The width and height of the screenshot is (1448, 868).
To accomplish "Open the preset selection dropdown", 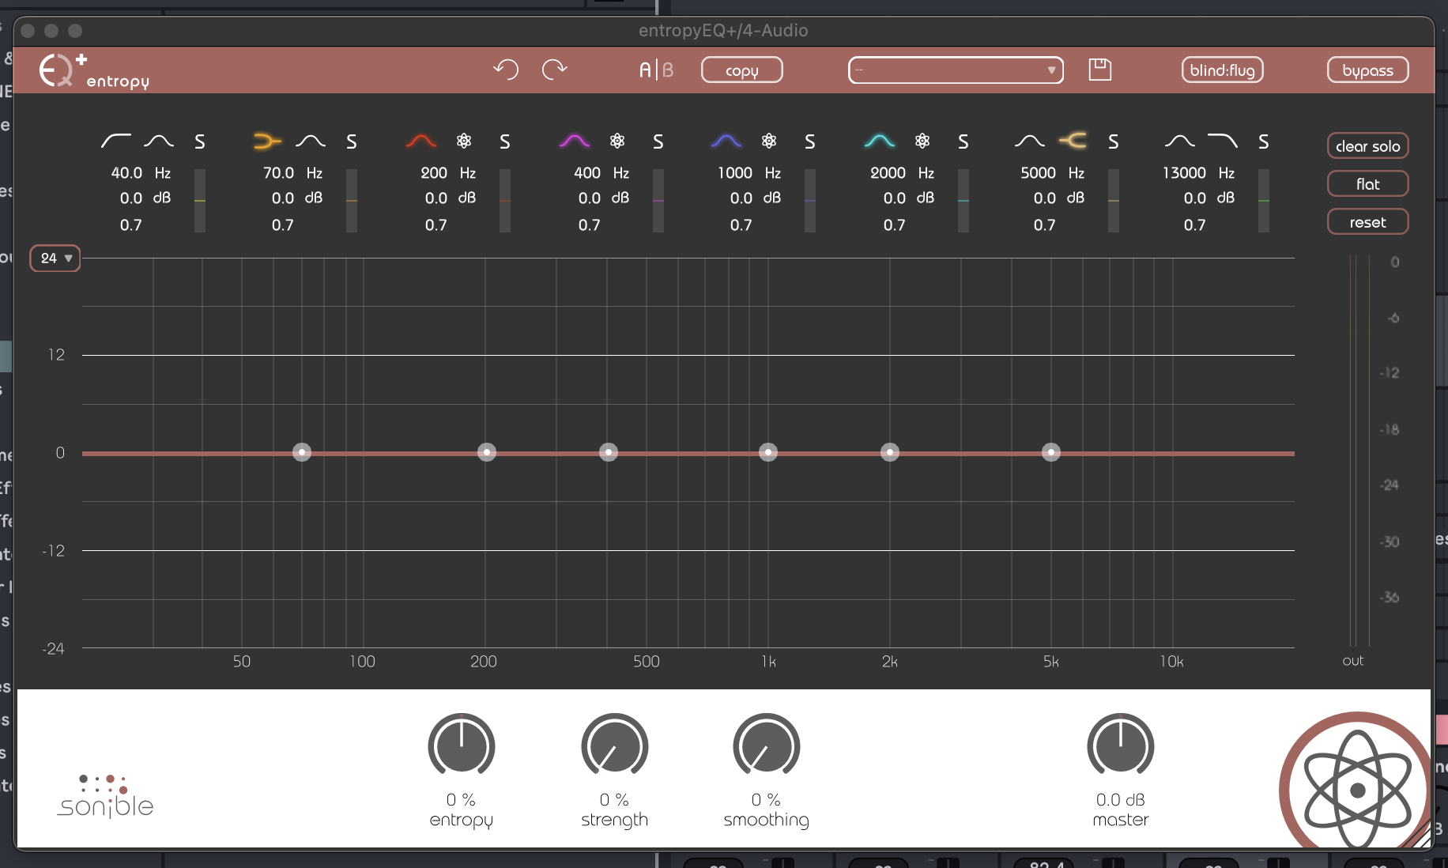I will coord(956,70).
